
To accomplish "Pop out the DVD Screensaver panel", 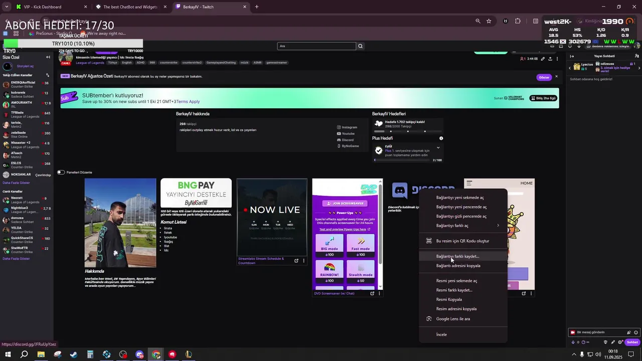I will click(372, 293).
